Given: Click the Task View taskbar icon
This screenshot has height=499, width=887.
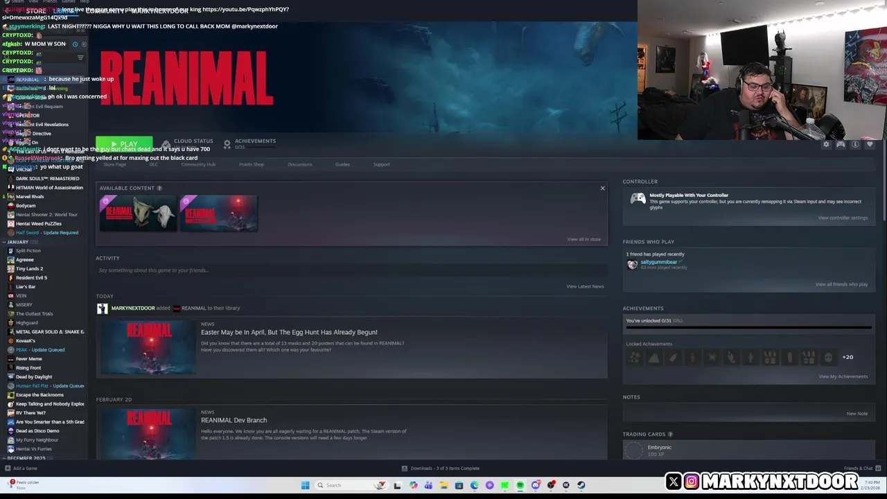Looking at the screenshot, I should (x=397, y=485).
